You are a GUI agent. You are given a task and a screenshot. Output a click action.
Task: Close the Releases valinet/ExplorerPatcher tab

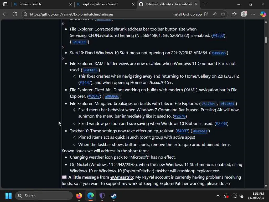tap(196, 4)
